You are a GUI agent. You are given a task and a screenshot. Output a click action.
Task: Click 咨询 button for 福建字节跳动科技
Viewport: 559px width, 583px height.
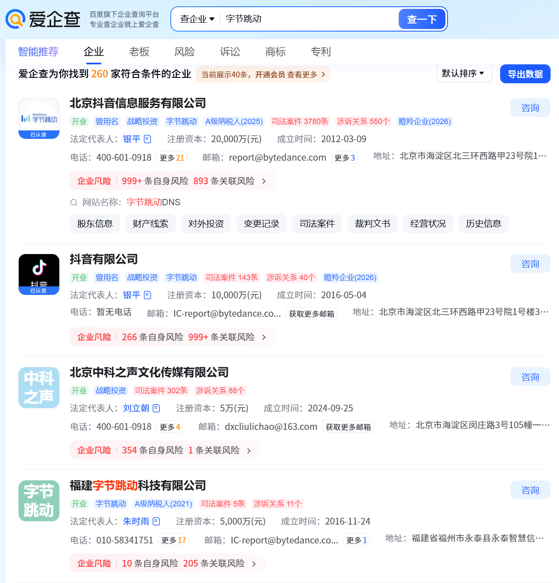point(530,490)
